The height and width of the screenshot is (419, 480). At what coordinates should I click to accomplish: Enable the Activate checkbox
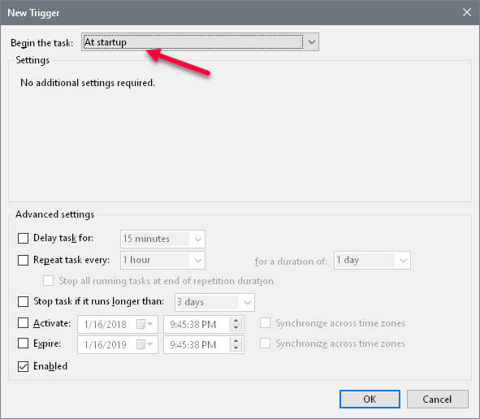click(23, 323)
